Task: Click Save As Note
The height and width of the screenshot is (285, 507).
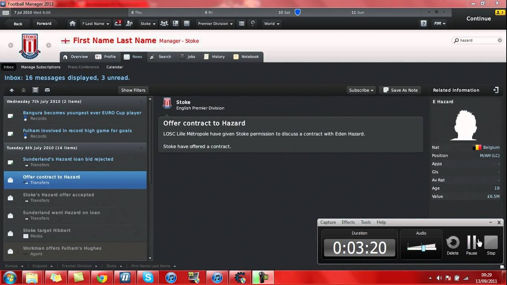Action: point(400,90)
